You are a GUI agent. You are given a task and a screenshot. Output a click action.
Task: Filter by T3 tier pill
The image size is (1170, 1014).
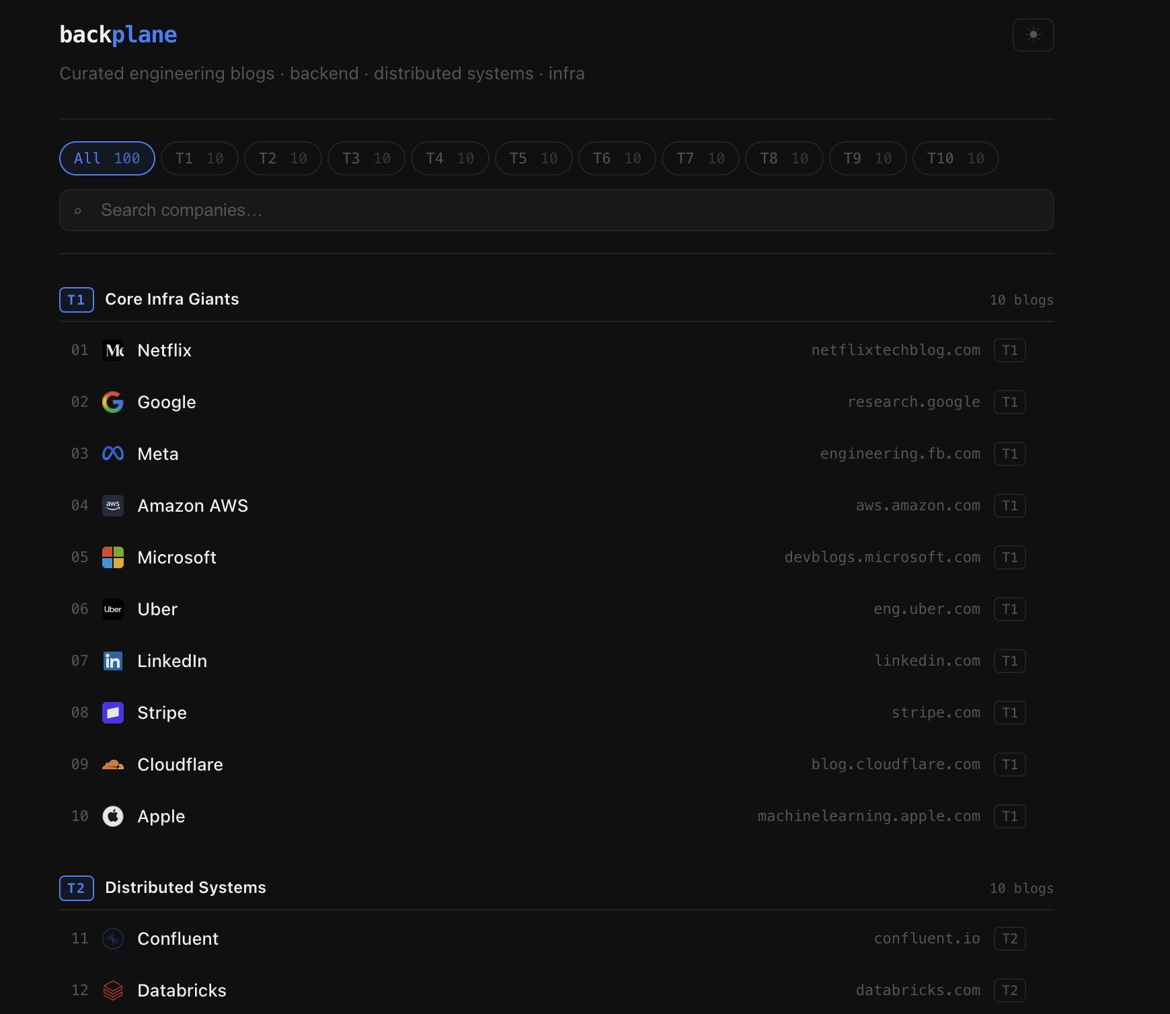366,158
